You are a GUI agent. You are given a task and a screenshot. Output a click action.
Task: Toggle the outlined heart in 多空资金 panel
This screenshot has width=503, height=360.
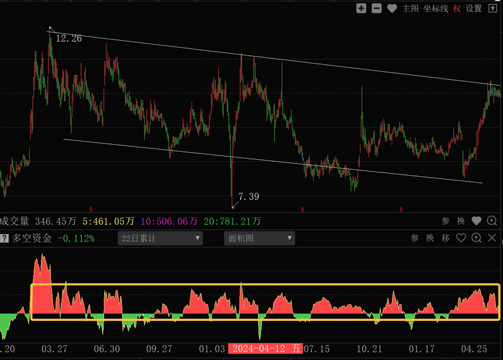coord(462,238)
